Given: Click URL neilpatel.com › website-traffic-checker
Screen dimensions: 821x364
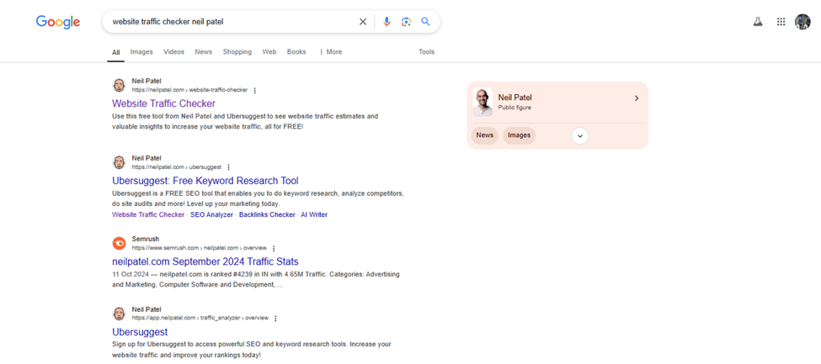Looking at the screenshot, I should point(189,90).
